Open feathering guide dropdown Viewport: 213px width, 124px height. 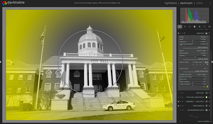tap(194, 74)
